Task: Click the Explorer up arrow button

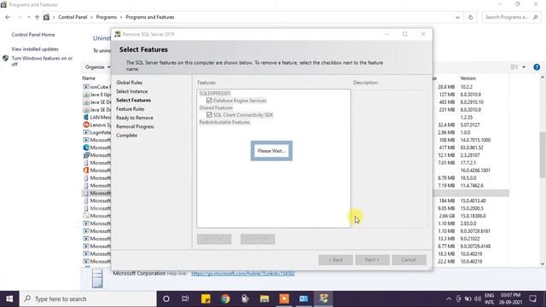Action: click(x=37, y=17)
